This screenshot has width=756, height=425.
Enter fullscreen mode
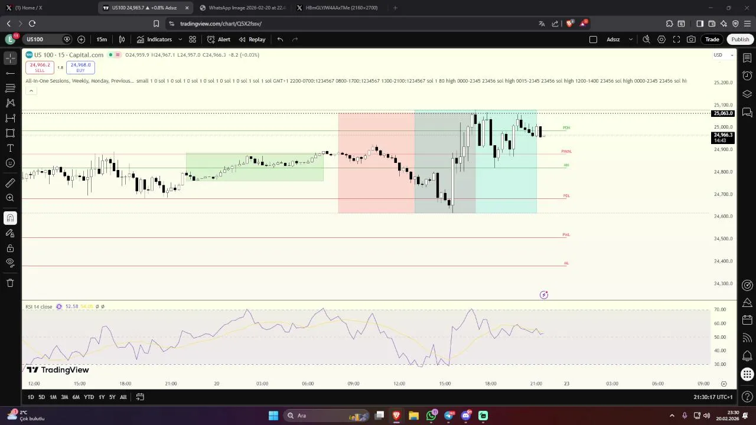click(x=676, y=40)
